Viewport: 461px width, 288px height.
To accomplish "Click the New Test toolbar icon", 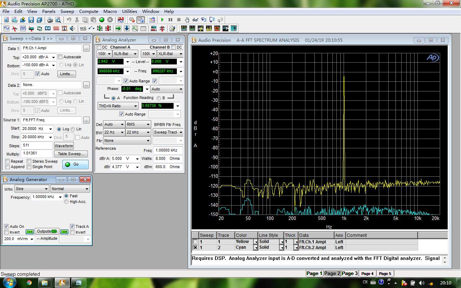I will [6, 20].
